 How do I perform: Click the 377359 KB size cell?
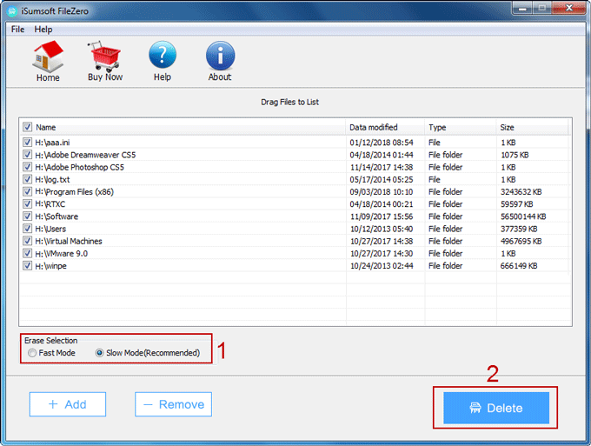pyautogui.click(x=519, y=229)
